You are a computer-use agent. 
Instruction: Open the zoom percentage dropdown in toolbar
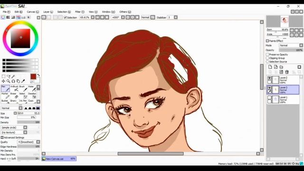pyautogui.click(x=93, y=18)
